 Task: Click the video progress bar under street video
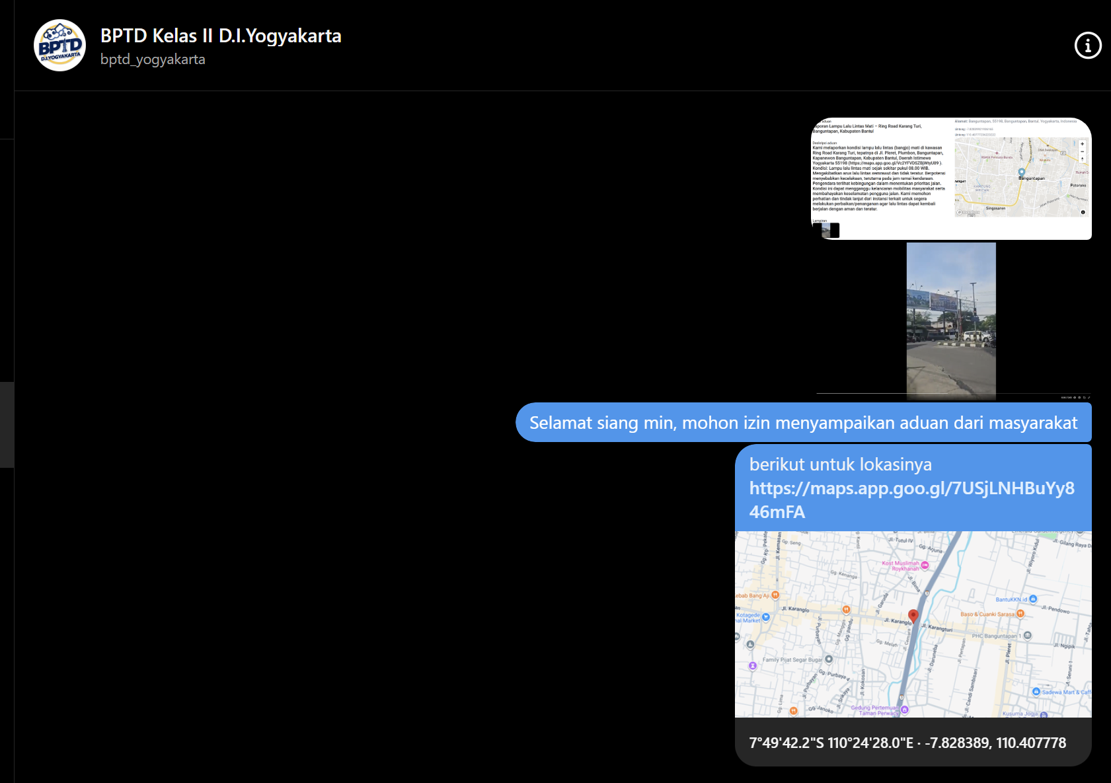pos(939,394)
